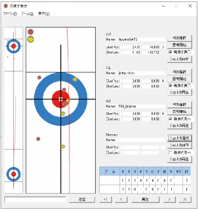This screenshot has height=212, width=198.
Task: Step back one shot with < button
Action: [121, 200]
